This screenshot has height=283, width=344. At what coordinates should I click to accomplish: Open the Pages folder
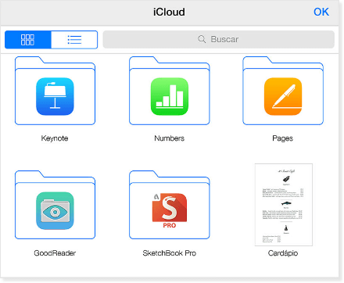(x=283, y=91)
